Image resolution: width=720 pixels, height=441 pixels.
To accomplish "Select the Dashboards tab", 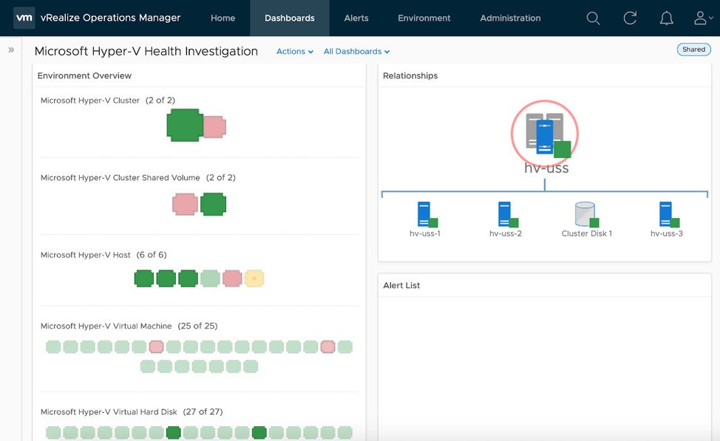I will [289, 18].
